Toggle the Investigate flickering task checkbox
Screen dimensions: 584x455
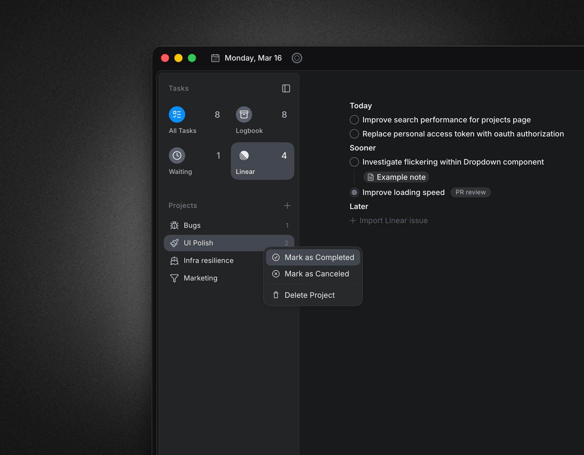(354, 162)
